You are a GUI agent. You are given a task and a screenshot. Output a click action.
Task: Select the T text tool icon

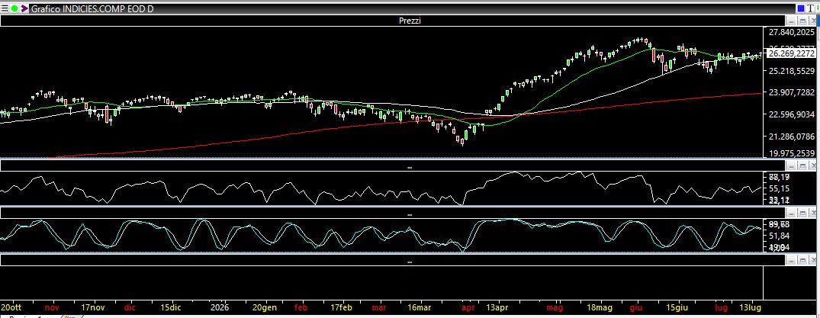[812, 8]
